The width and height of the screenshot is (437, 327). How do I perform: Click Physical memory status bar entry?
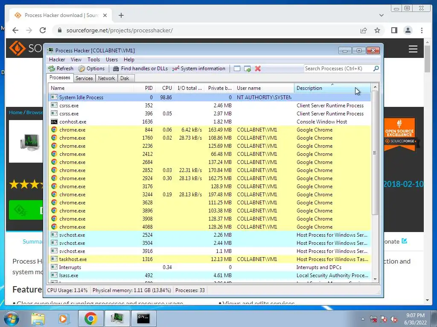pyautogui.click(x=131, y=290)
